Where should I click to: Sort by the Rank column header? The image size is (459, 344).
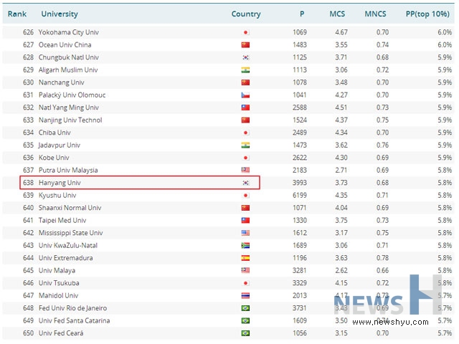click(x=16, y=14)
